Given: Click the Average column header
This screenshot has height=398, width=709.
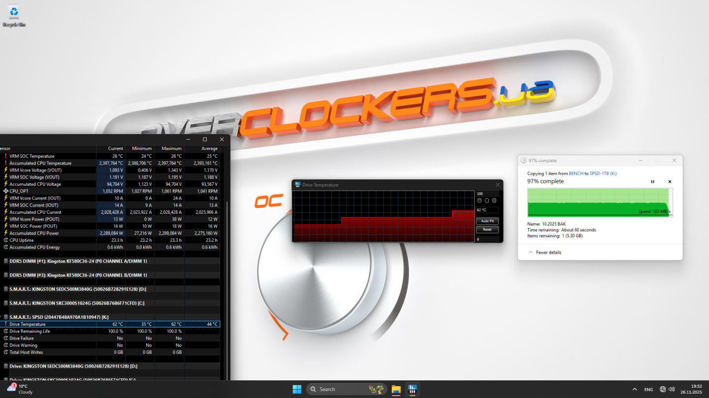Looking at the screenshot, I should (x=202, y=148).
